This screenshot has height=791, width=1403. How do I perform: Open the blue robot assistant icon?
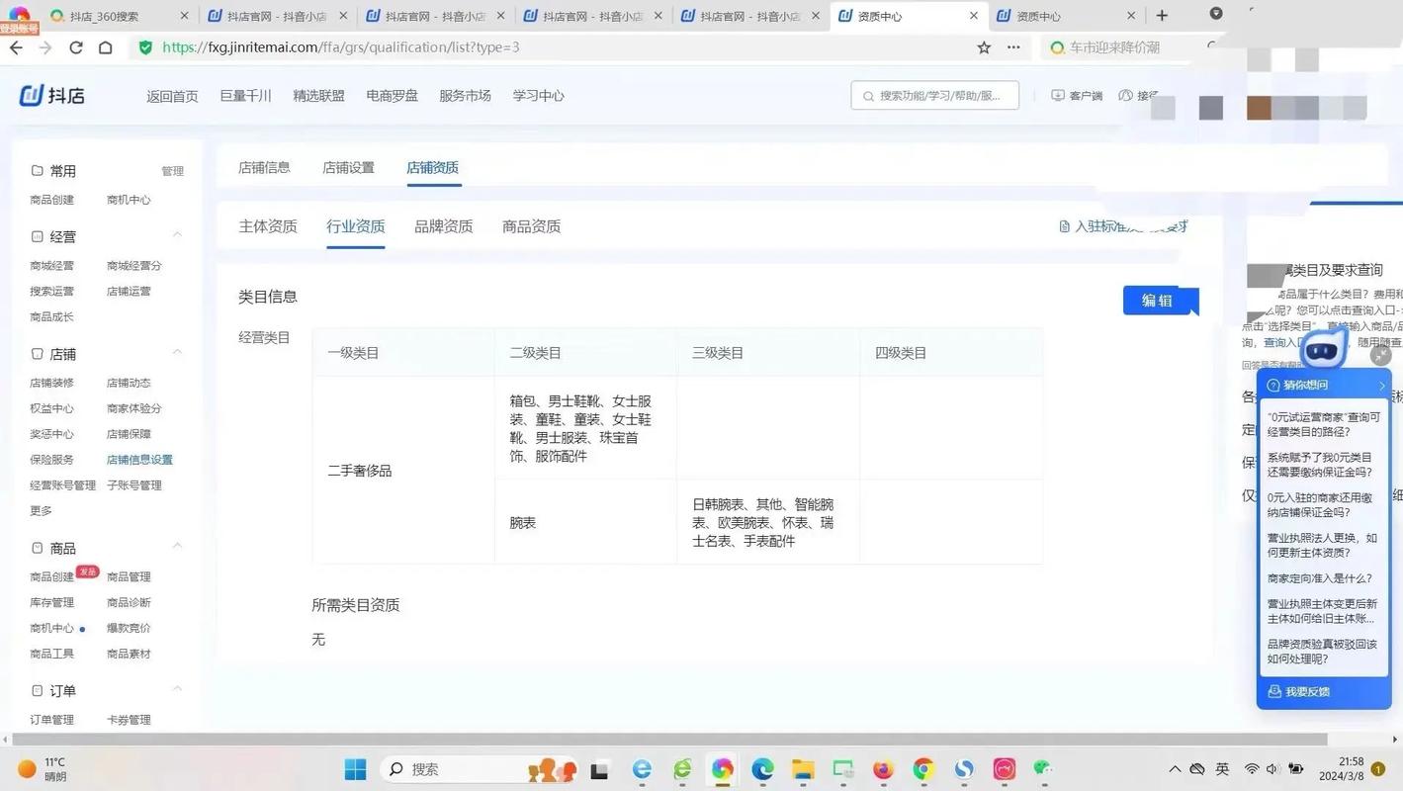1325,349
